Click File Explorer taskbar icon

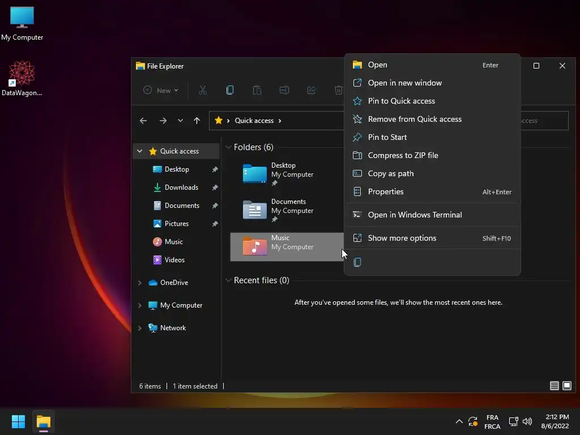[43, 421]
